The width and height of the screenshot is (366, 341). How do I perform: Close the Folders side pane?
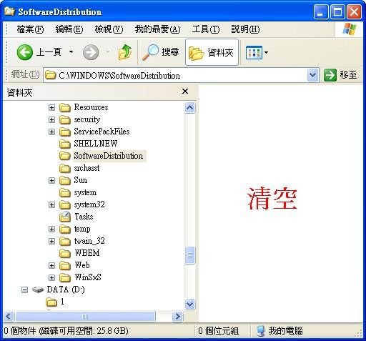185,92
